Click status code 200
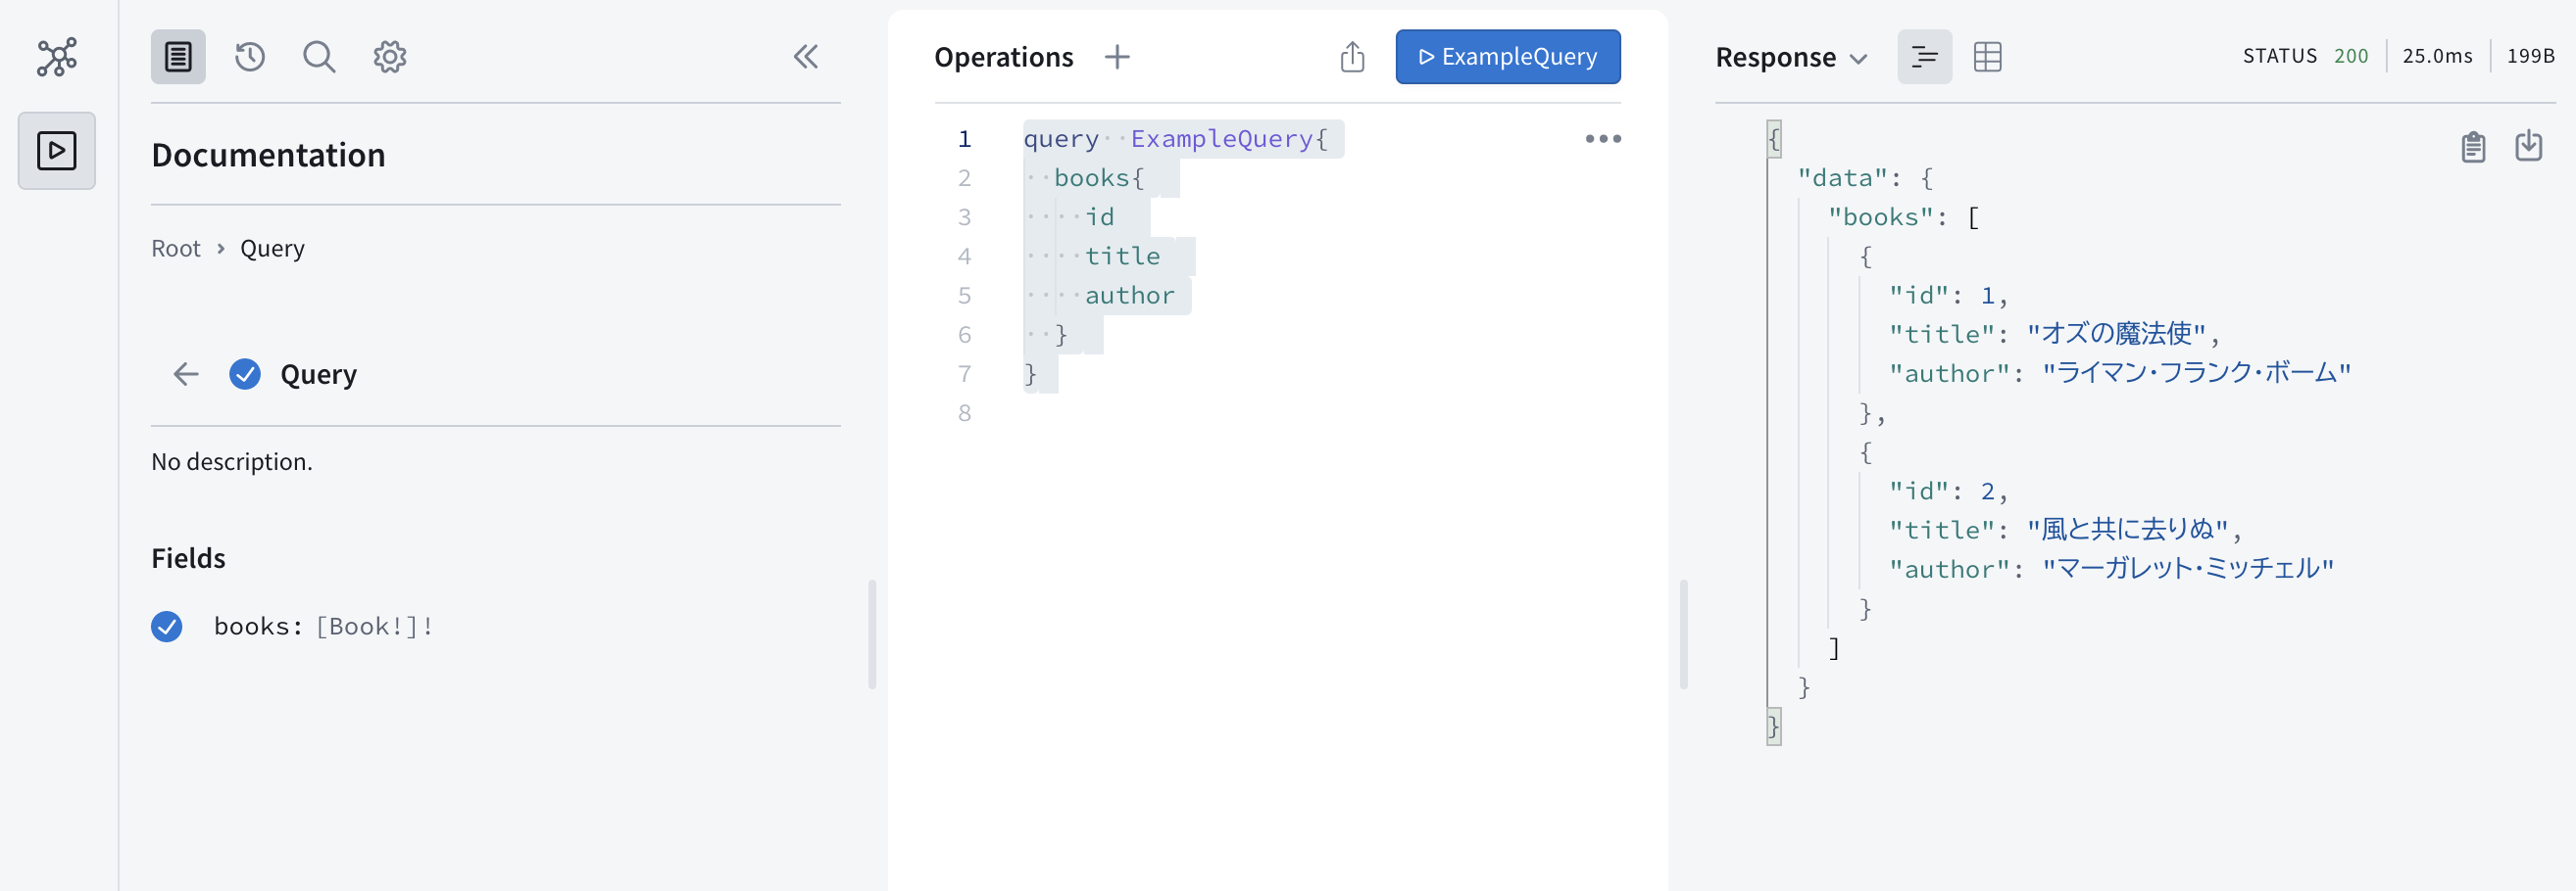The image size is (2576, 891). pos(2350,56)
